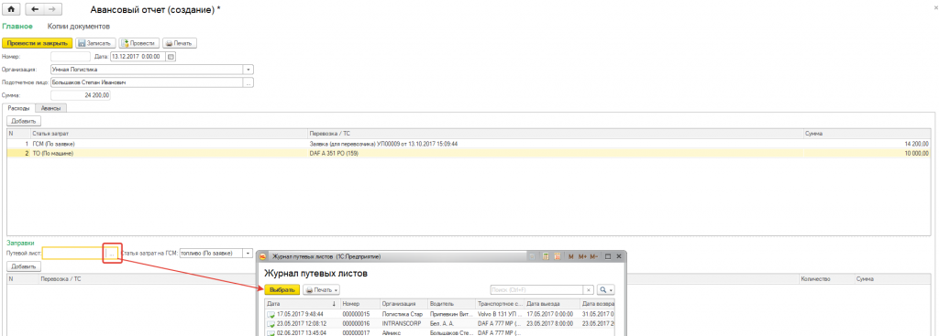
Task: Click Статья затрат column header
Action: (170, 134)
